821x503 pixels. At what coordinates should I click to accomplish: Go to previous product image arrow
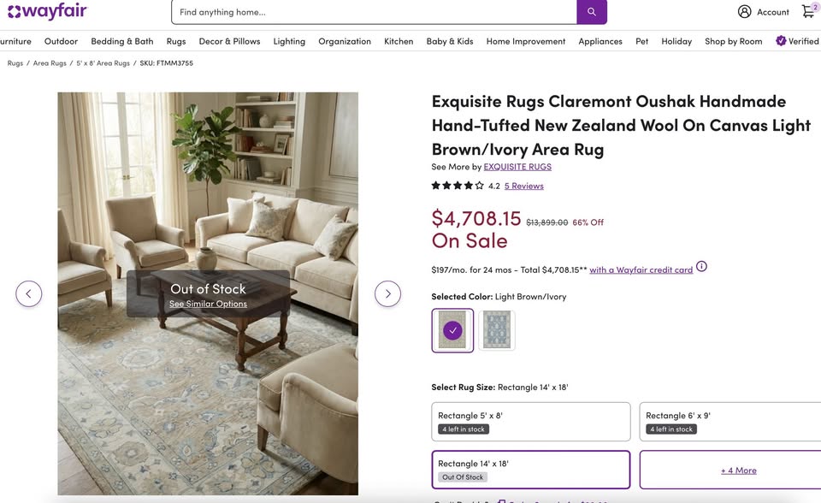coord(28,294)
